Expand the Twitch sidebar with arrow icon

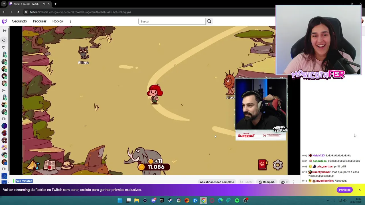(x=5, y=30)
